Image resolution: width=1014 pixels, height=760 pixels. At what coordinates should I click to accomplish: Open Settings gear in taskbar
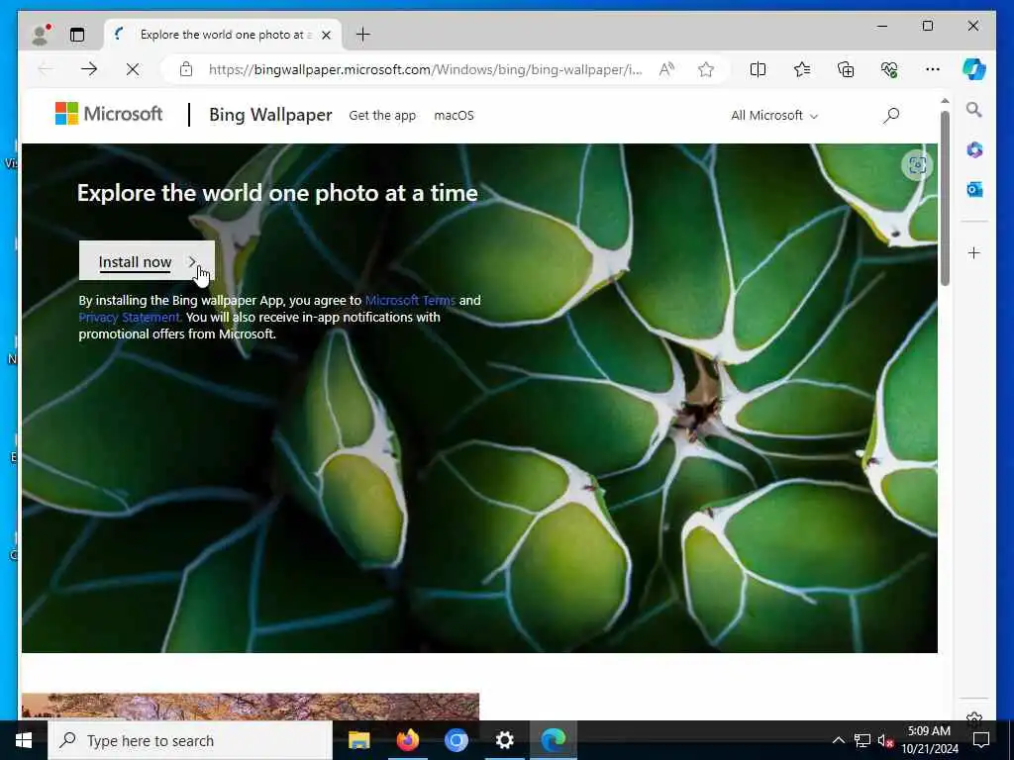tap(504, 740)
